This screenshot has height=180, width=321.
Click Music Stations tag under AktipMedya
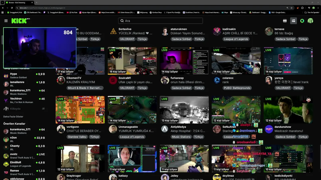(181, 137)
